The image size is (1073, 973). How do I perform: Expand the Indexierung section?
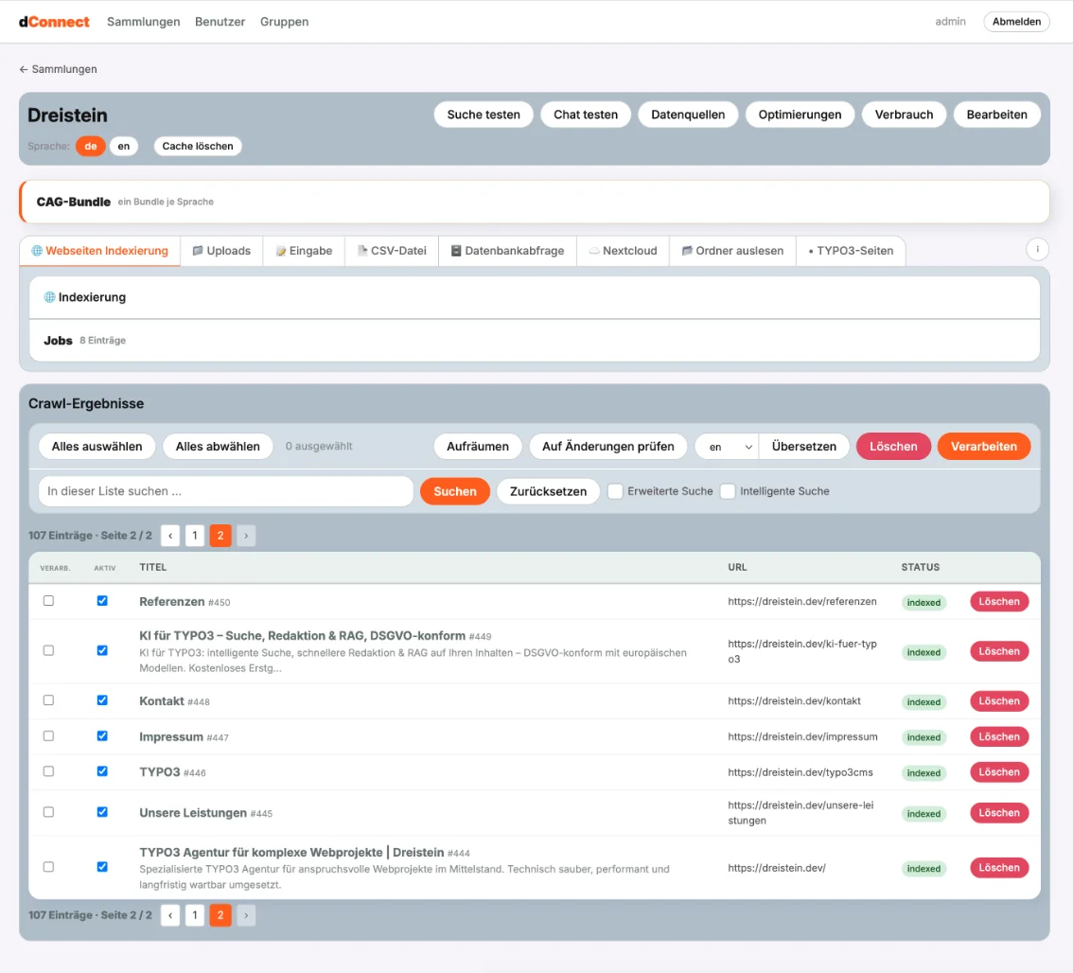535,297
